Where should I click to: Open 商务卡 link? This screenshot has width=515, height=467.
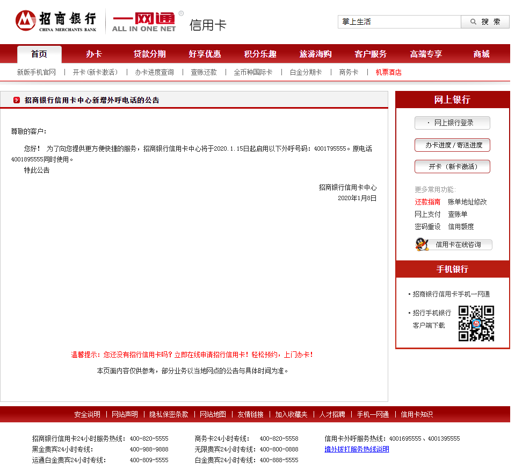pyautogui.click(x=349, y=72)
